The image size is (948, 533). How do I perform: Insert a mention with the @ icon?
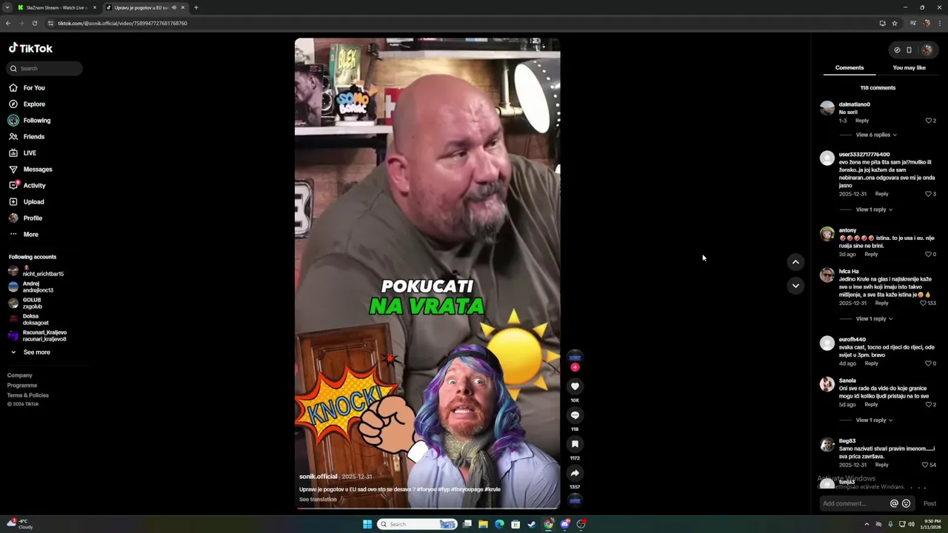pyautogui.click(x=894, y=503)
